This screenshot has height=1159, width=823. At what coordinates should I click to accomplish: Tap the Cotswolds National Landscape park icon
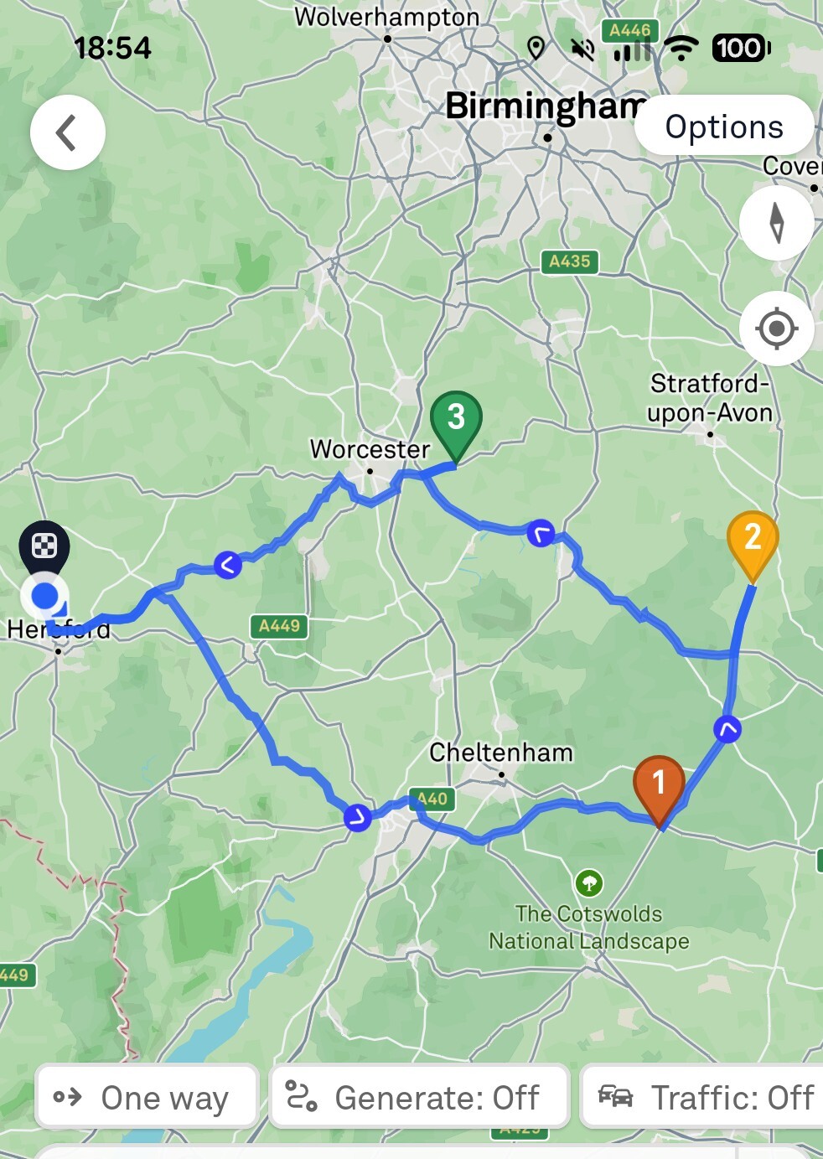(x=589, y=882)
